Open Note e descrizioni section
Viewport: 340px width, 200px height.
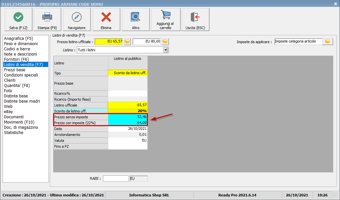20,54
